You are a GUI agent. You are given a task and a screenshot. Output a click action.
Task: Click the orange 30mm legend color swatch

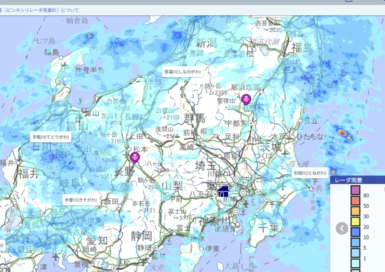[355, 211]
